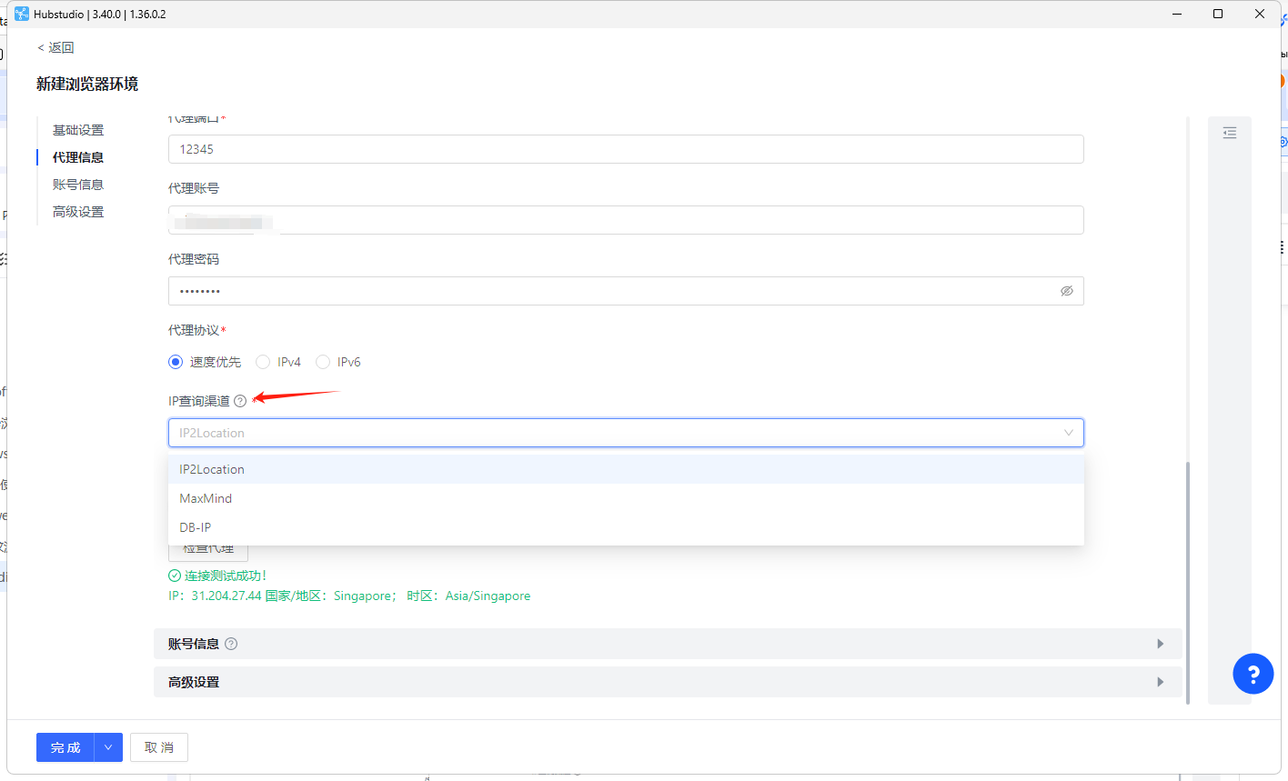Expand the 高级设置 section
This screenshot has width=1288, height=781.
coord(1160,682)
